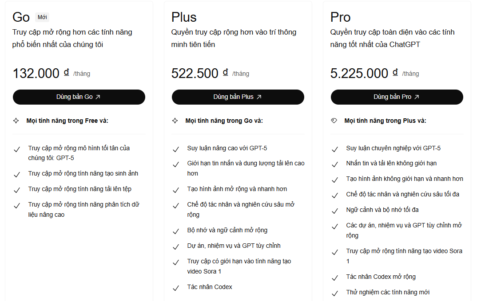Click the 5.225.000 đ Pro price
Image resolution: width=477 pixels, height=301 pixels.
tap(364, 73)
